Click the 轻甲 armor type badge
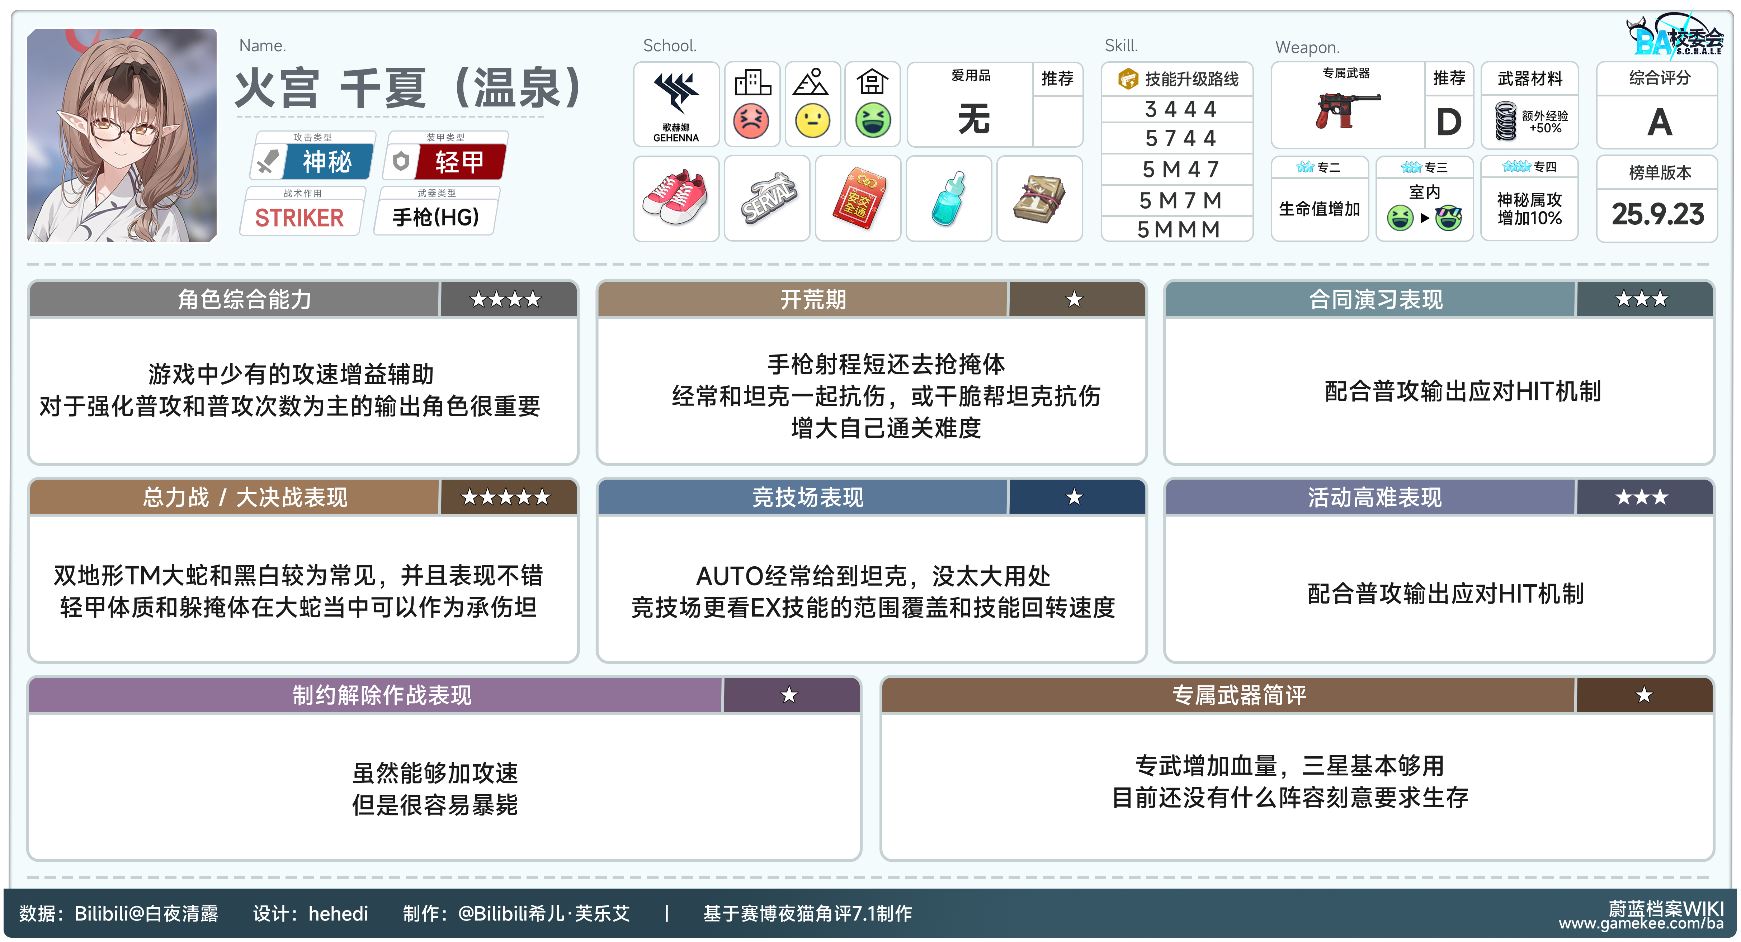Image resolution: width=1741 pixels, height=942 pixels. 459,161
